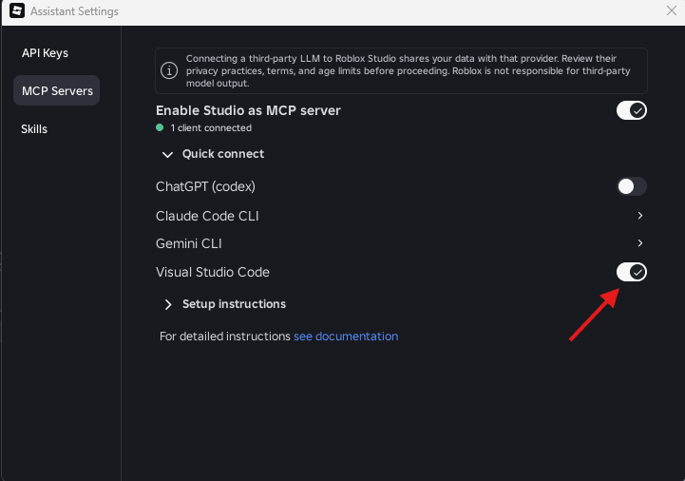
Task: Click the green client connected status dot
Action: tap(160, 127)
